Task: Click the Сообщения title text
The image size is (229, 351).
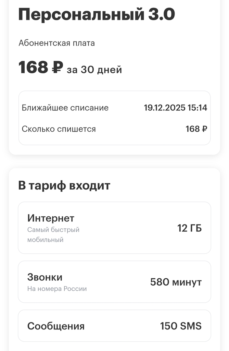Action: (56, 326)
